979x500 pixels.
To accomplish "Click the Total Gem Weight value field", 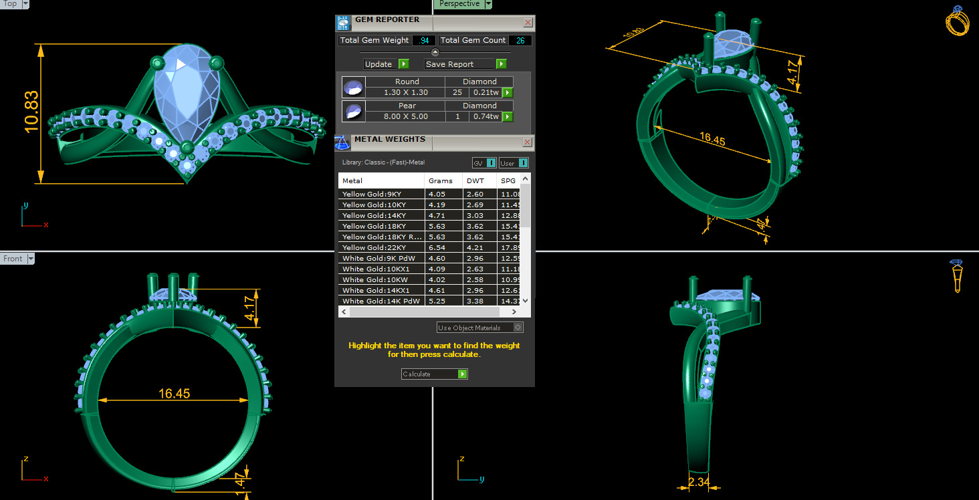I will [x=423, y=40].
